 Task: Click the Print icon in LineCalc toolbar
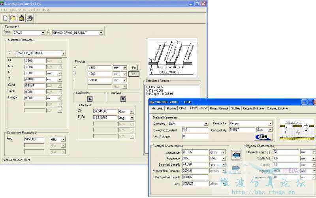[x=30, y=18]
